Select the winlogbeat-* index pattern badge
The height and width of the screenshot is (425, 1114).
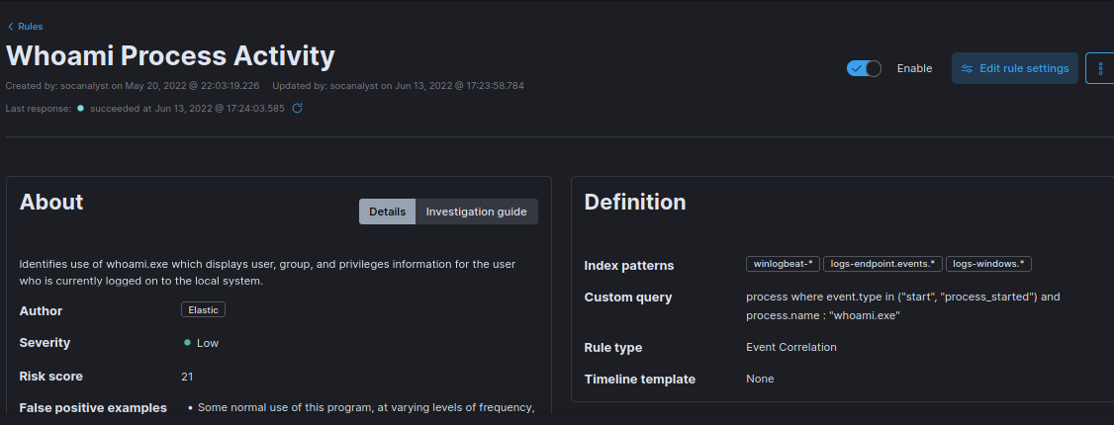click(x=783, y=264)
